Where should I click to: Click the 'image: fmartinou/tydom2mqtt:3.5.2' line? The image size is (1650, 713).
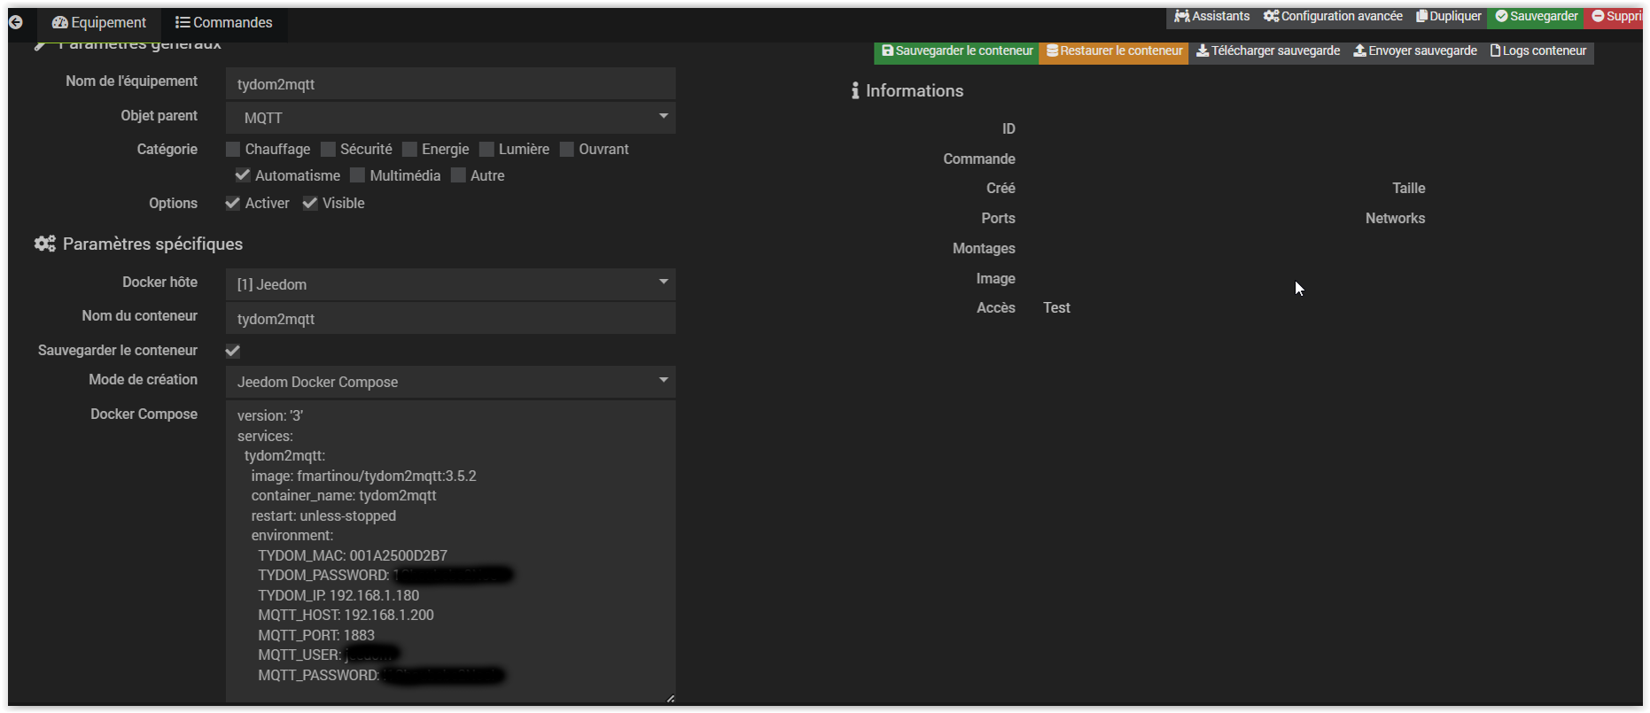click(x=363, y=476)
